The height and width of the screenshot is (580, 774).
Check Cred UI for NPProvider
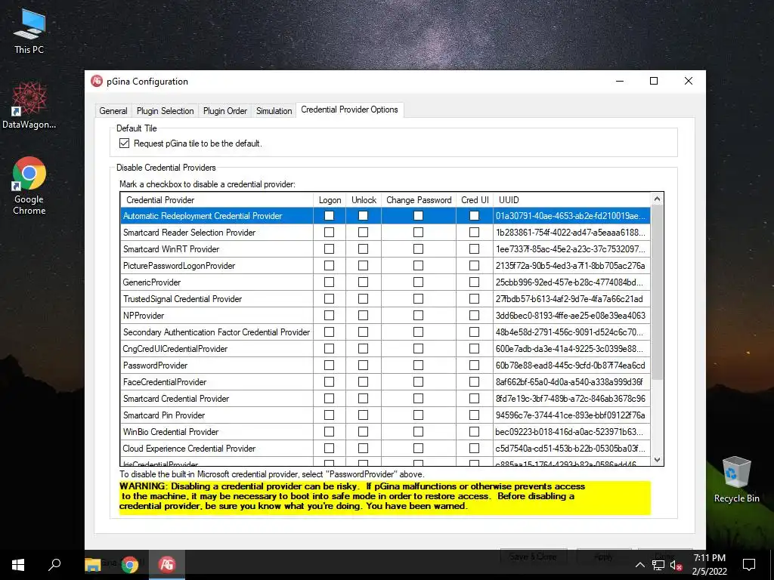point(475,316)
